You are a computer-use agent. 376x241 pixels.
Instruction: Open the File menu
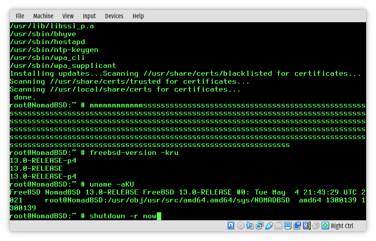[x=20, y=16]
